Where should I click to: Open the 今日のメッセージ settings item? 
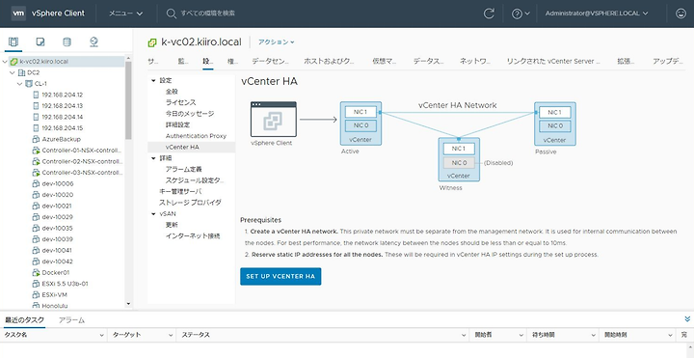pos(190,114)
